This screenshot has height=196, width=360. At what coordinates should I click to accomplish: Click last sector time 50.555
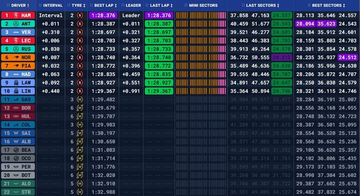click(260, 58)
